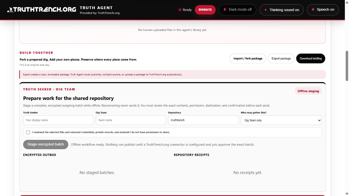Click Export package button
Image resolution: width=349 pixels, height=196 pixels.
(281, 58)
